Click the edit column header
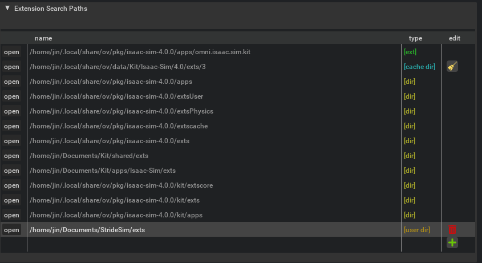482x263 pixels. click(x=454, y=38)
